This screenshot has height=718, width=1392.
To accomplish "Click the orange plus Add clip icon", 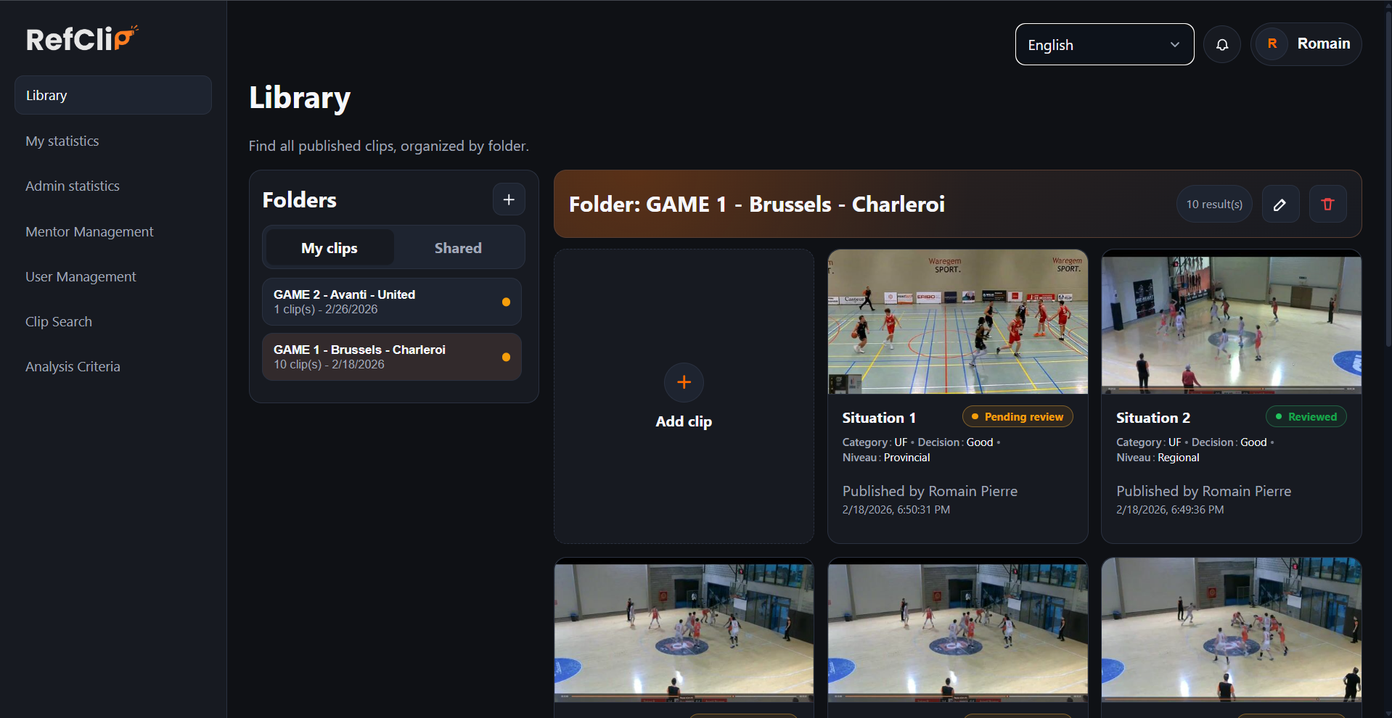I will (684, 382).
